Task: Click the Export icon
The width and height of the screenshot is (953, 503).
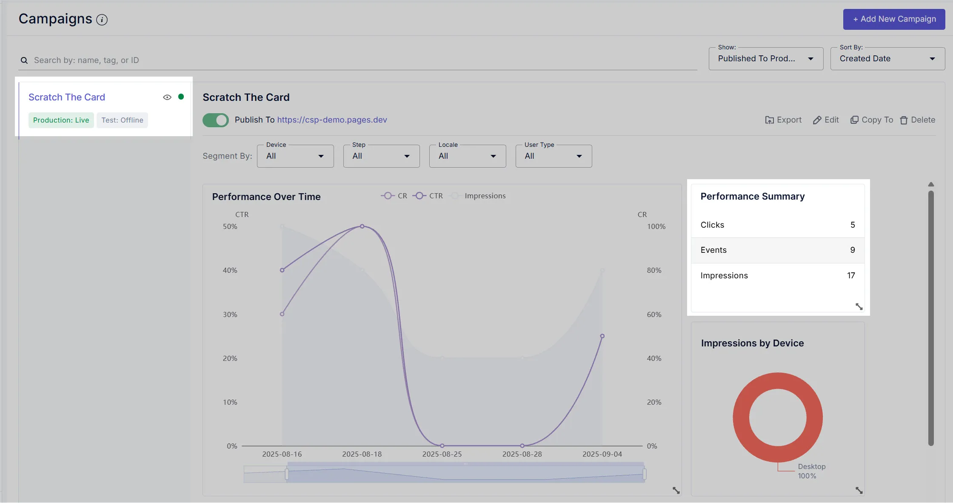Action: (x=769, y=120)
